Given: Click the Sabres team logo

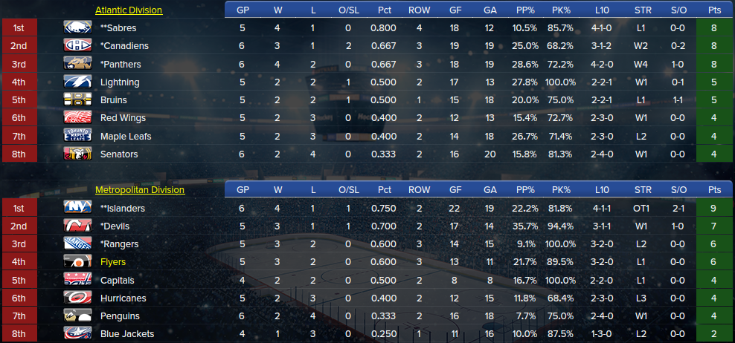Looking at the screenshot, I should (x=77, y=27).
